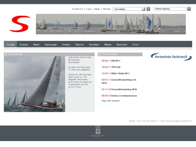Go to the Forum menu item
The image size is (196, 147).
coord(135,45)
